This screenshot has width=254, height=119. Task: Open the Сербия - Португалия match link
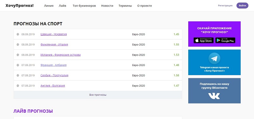click(x=54, y=75)
